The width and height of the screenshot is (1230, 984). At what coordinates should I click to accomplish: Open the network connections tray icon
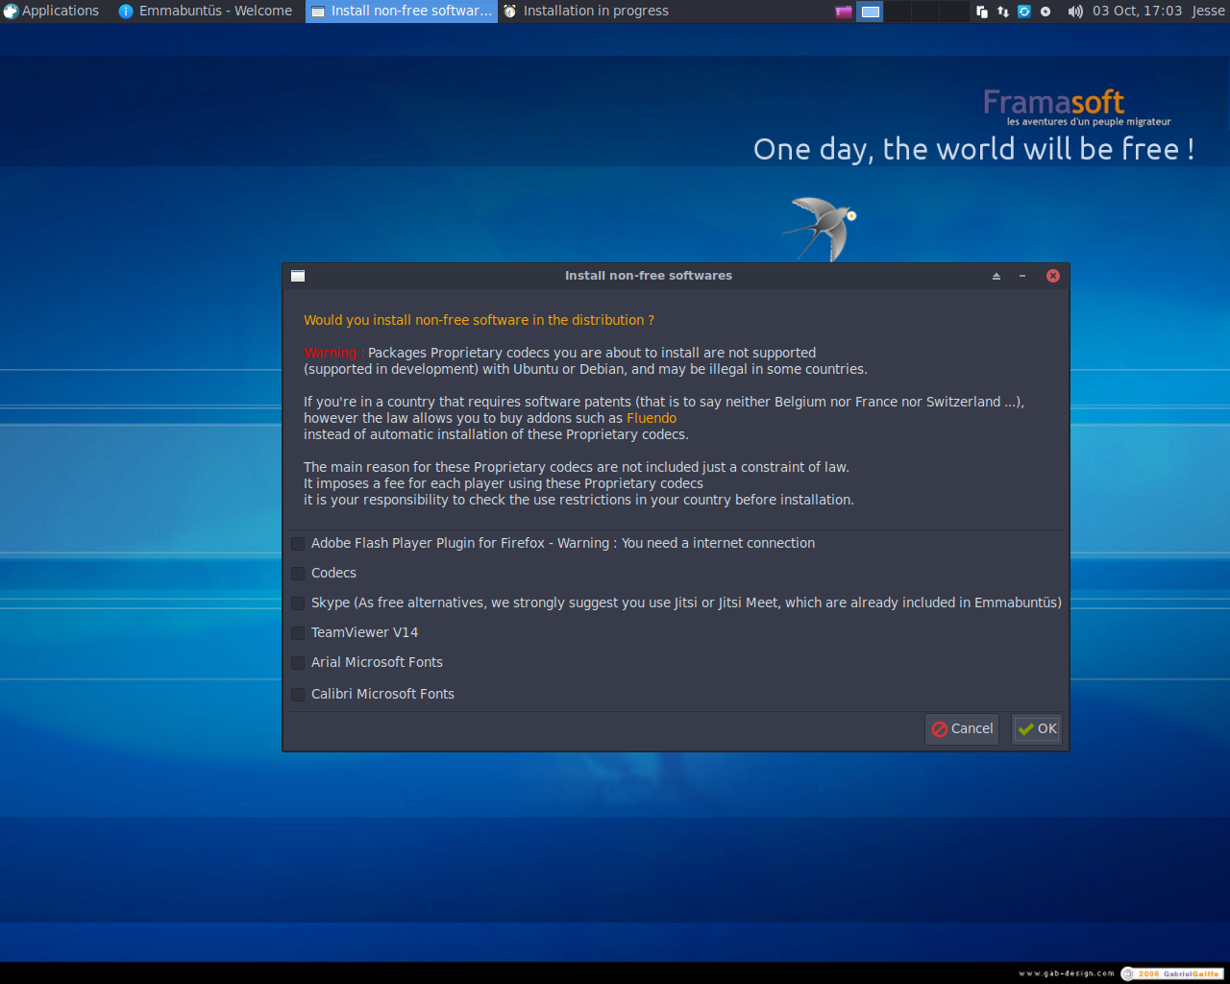(x=1003, y=12)
